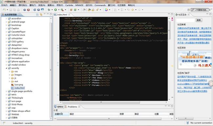Click the wand-shaped search toolbar icon

(x=97, y=10)
